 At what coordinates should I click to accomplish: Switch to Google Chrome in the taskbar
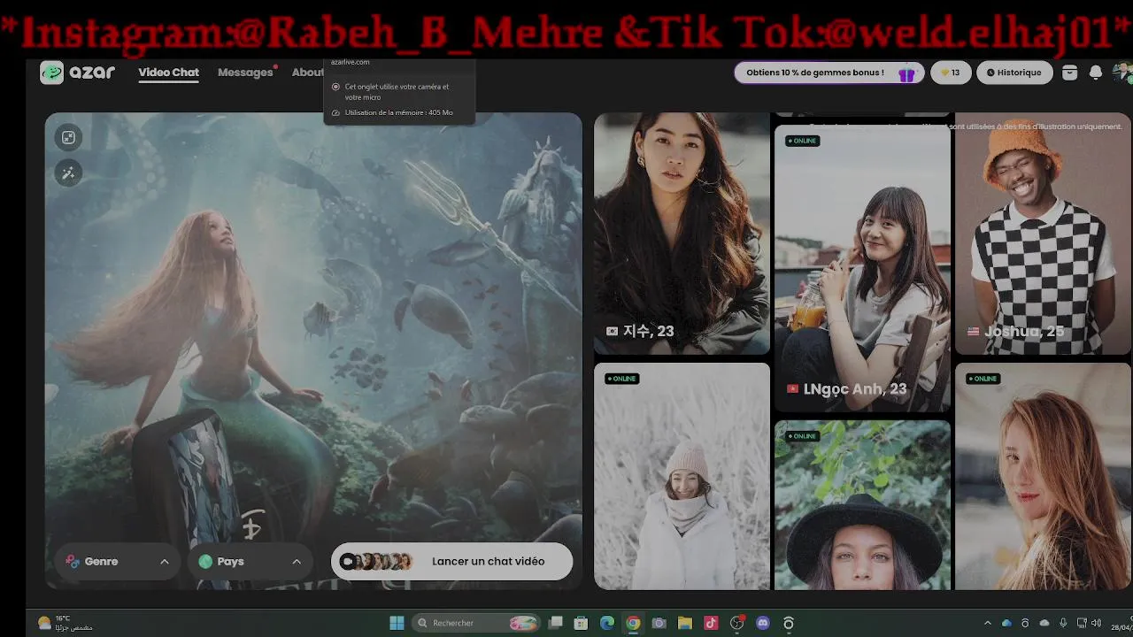coord(633,623)
